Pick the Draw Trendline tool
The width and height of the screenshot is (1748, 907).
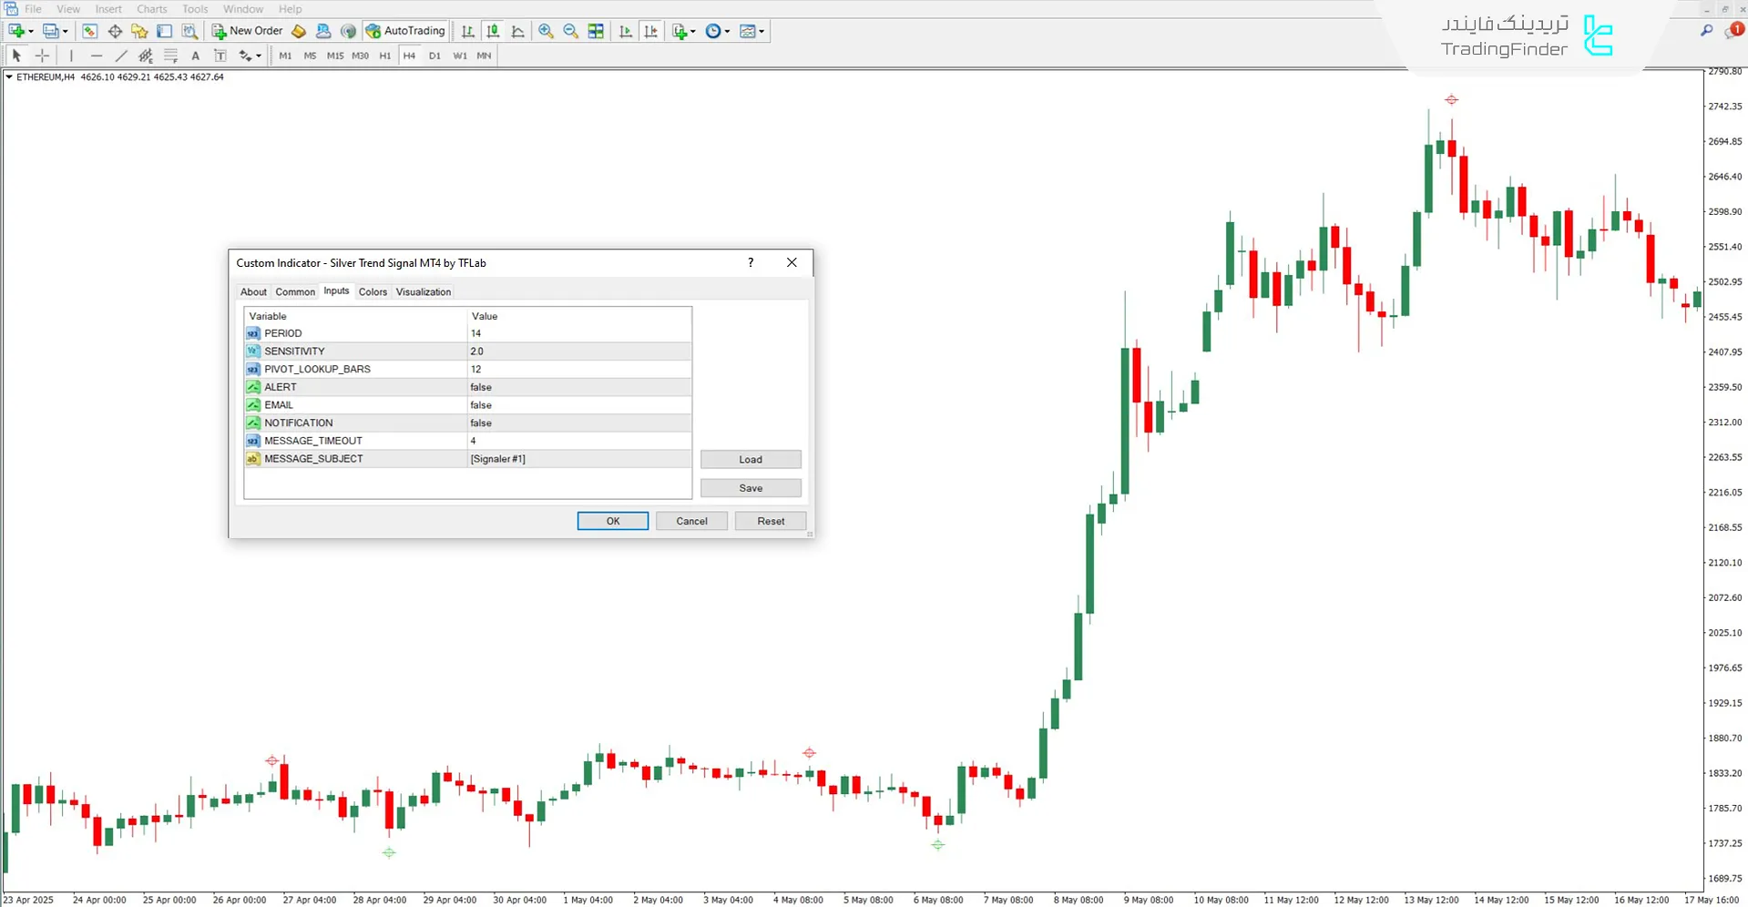(x=121, y=55)
